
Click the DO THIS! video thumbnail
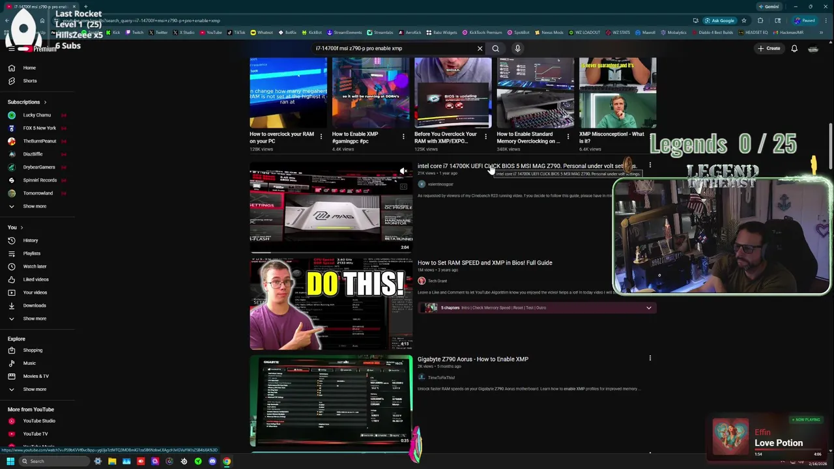pyautogui.click(x=331, y=305)
